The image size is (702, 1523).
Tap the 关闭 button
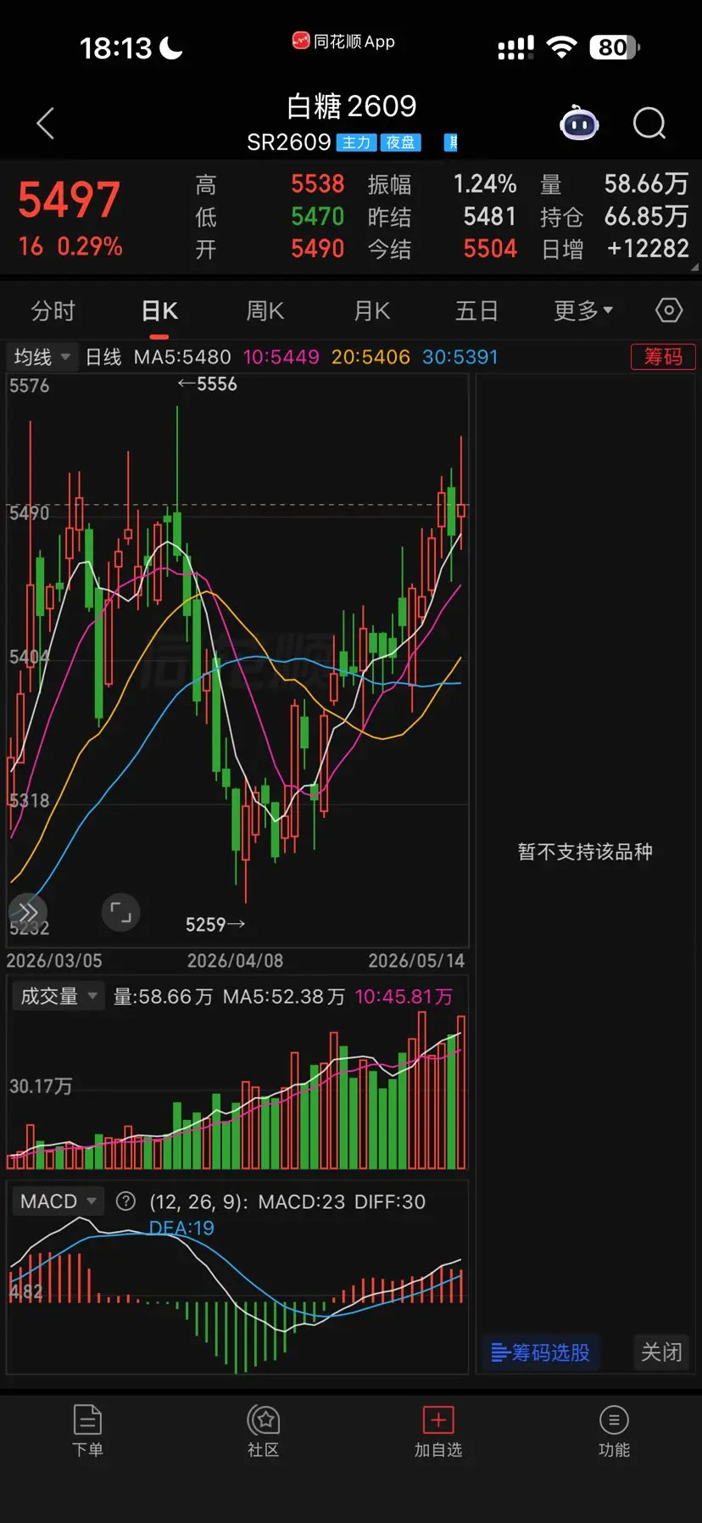point(661,1352)
